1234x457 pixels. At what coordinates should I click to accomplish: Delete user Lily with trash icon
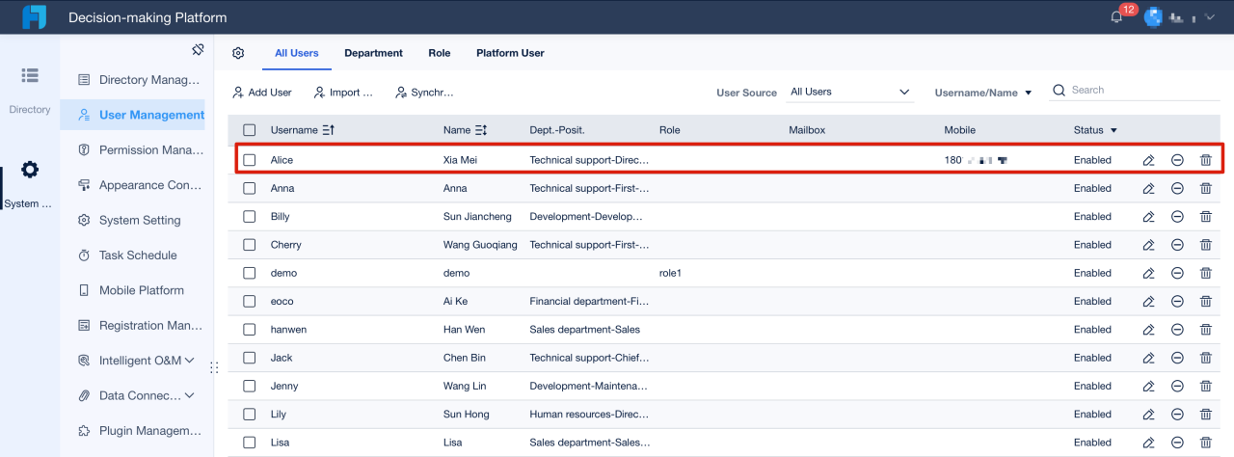point(1206,415)
